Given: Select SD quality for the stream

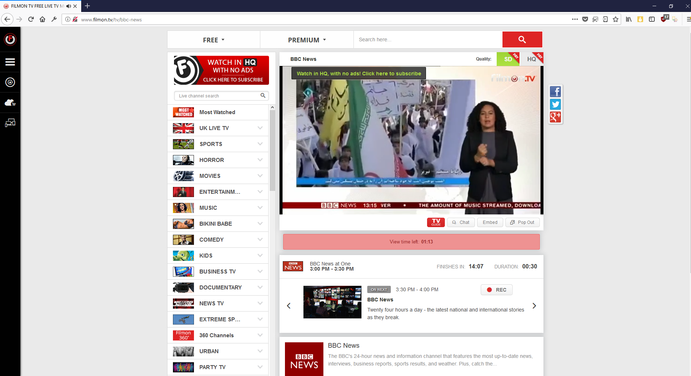Looking at the screenshot, I should [508, 59].
